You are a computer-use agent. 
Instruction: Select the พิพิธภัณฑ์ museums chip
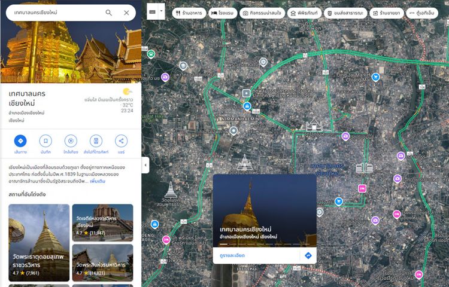[305, 13]
